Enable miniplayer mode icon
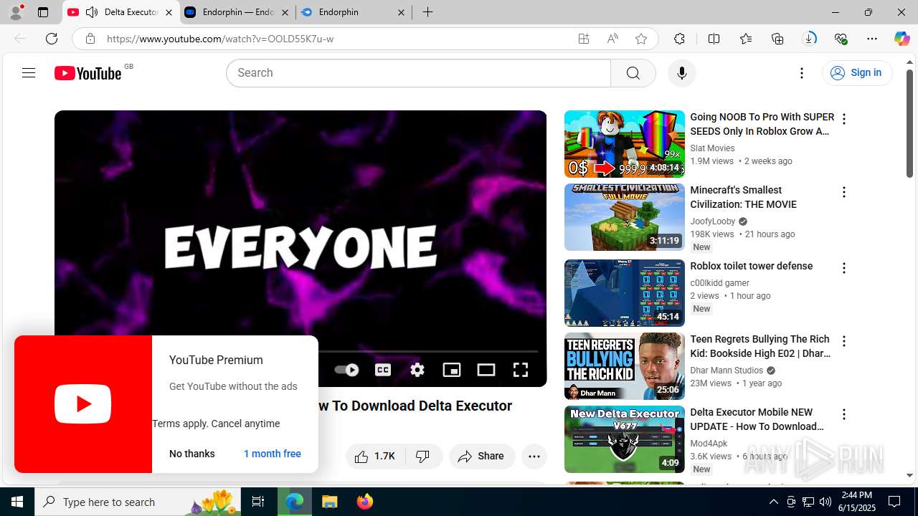 pyautogui.click(x=452, y=370)
